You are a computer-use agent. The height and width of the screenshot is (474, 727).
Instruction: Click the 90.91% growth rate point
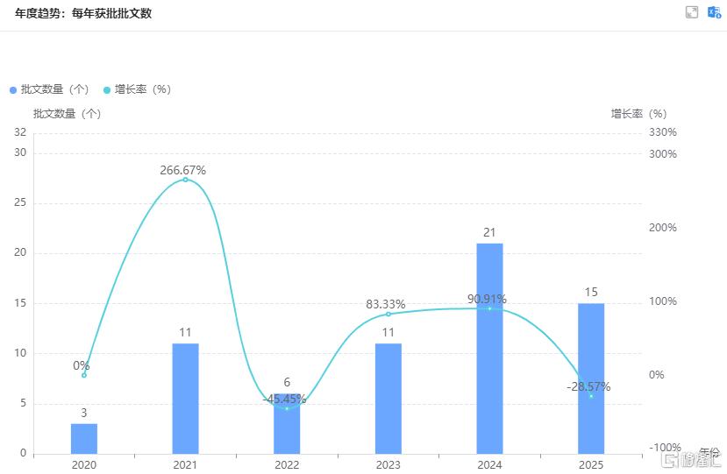(489, 308)
